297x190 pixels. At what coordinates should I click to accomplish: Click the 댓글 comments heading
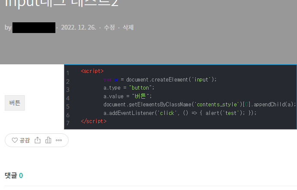pos(11,175)
